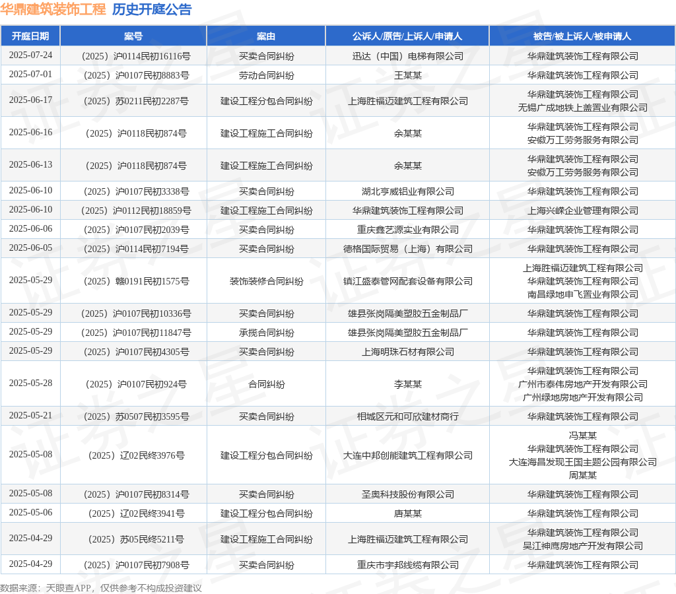The height and width of the screenshot is (594, 676).
Task: Select date cell 2025-06-17
Action: pos(30,100)
